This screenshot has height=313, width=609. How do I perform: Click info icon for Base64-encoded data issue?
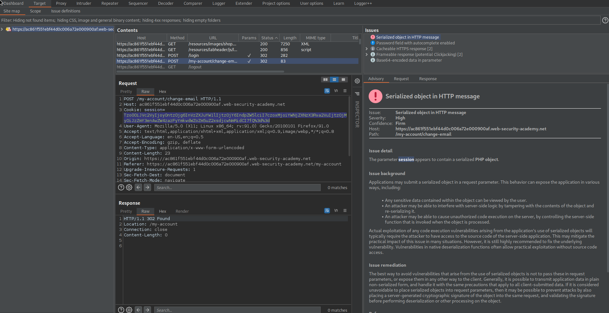373,60
